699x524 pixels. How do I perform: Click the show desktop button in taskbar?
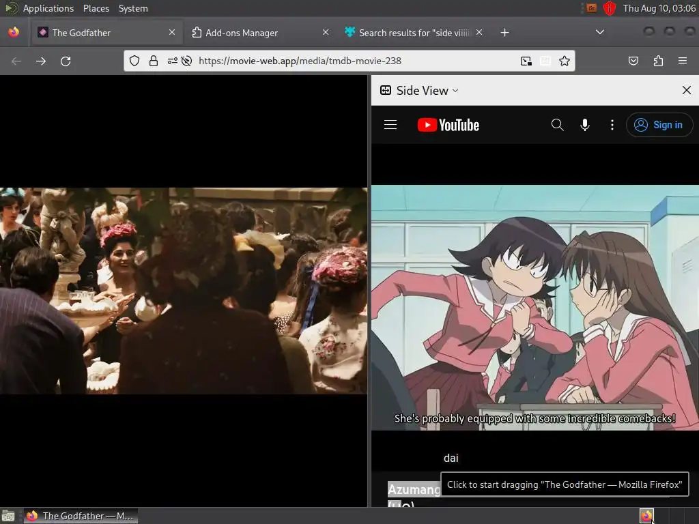point(8,516)
